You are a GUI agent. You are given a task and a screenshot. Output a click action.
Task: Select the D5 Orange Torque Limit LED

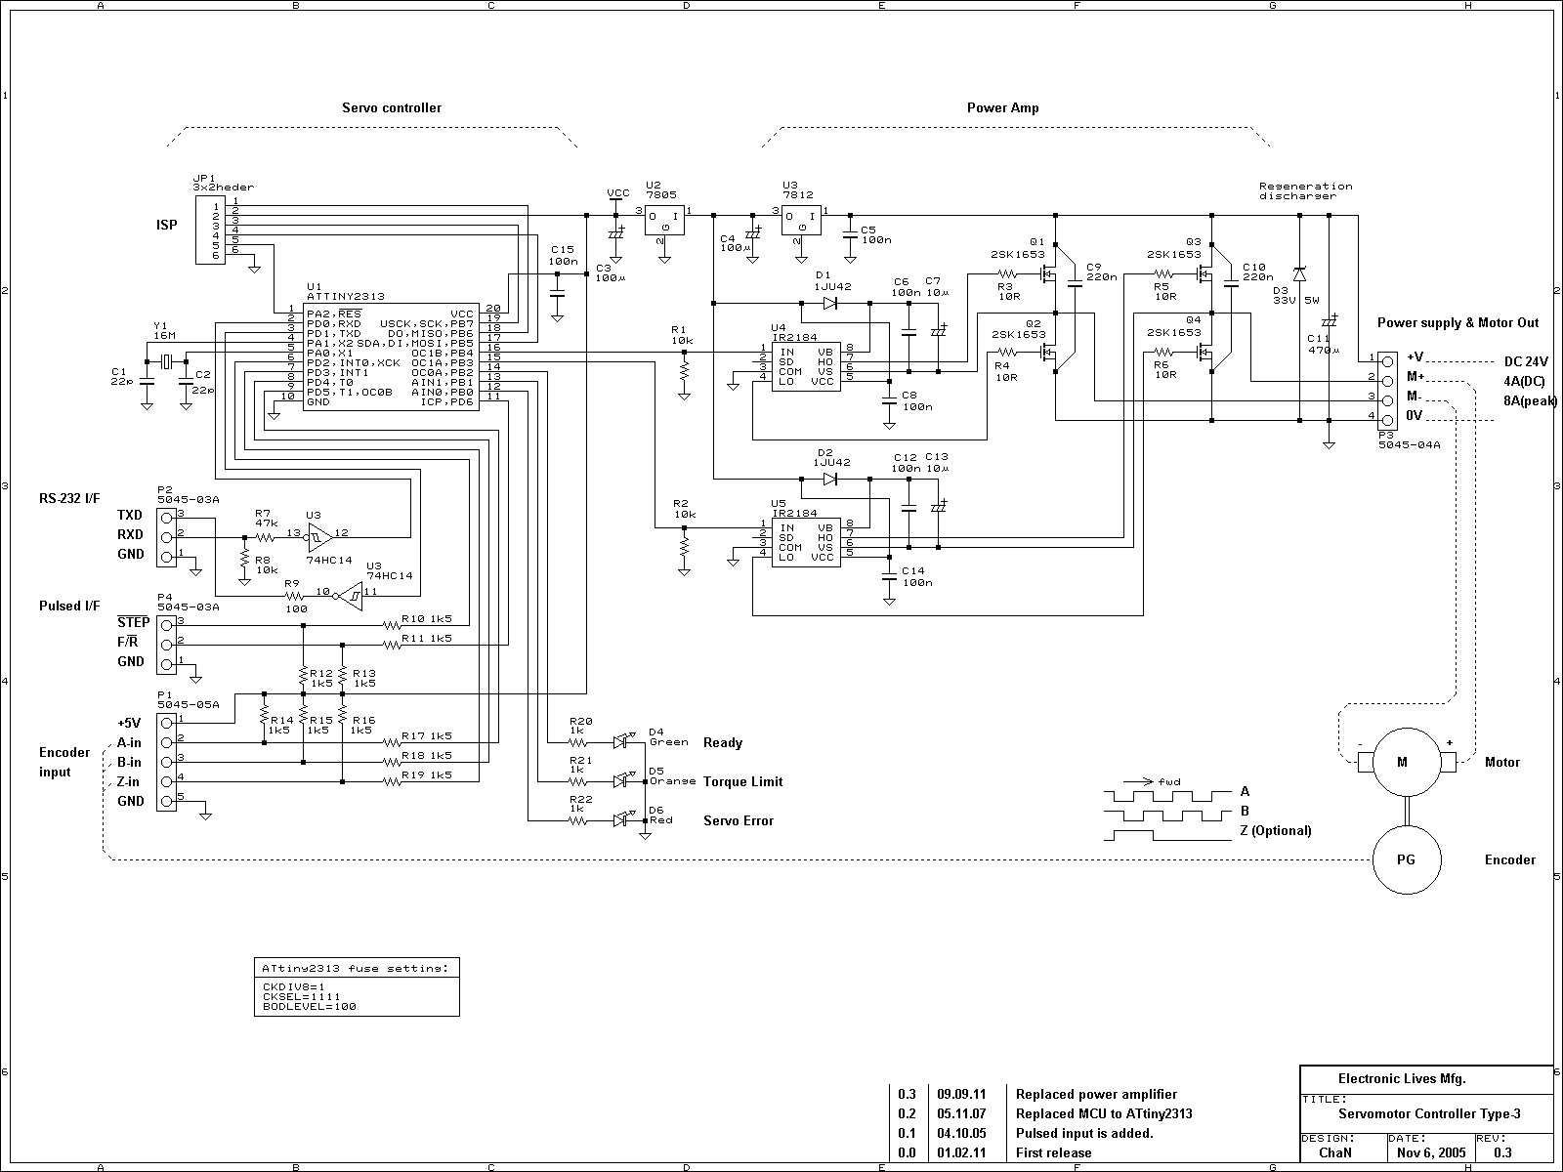click(621, 781)
